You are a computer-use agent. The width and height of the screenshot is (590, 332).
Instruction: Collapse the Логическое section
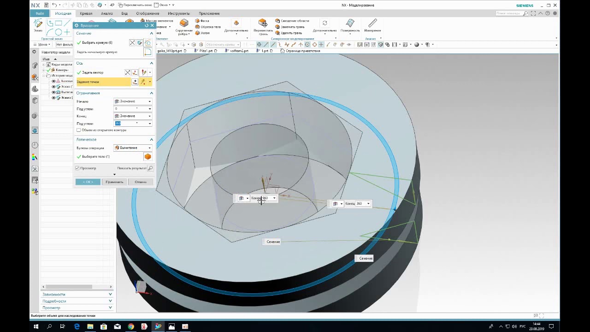pos(151,139)
